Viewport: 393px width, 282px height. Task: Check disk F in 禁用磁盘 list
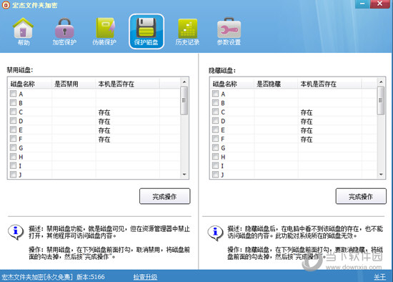[x=13, y=139]
